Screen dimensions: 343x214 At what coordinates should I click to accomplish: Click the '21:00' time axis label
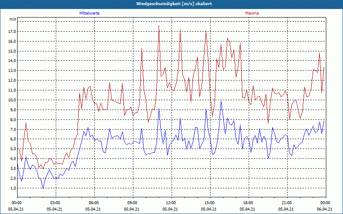[x=286, y=203]
